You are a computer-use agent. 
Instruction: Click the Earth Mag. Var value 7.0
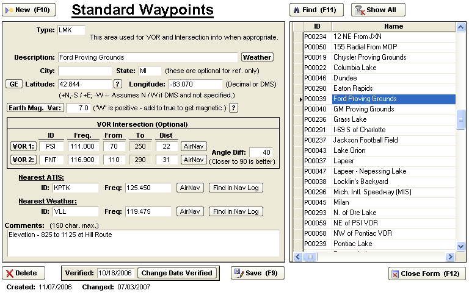[78, 108]
